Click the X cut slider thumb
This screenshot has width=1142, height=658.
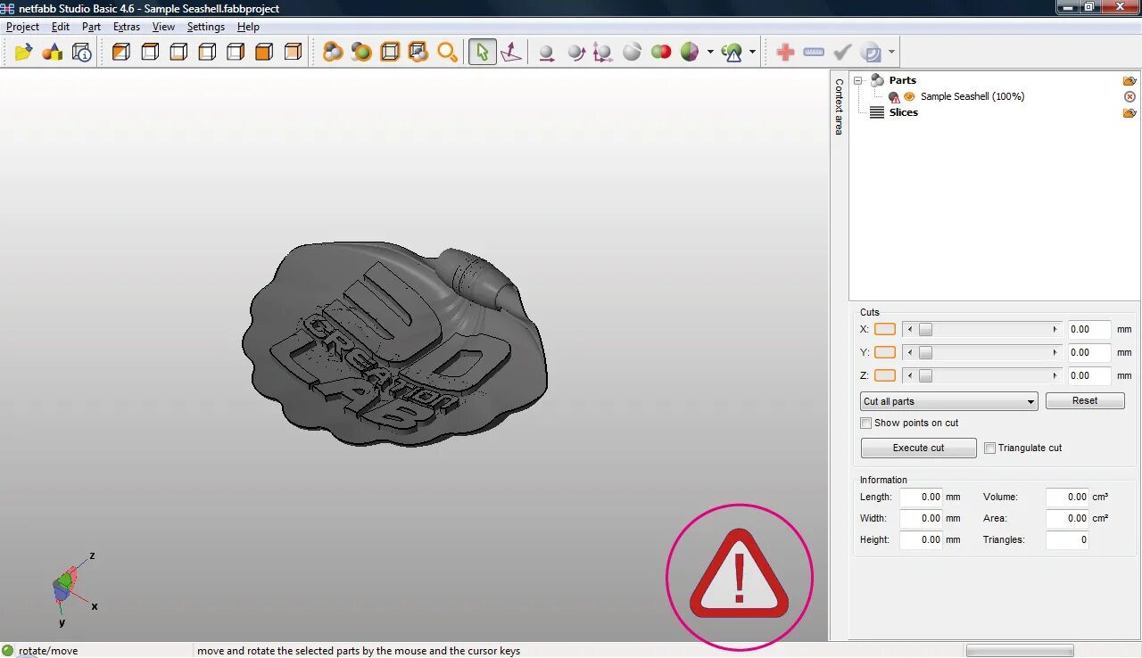925,329
